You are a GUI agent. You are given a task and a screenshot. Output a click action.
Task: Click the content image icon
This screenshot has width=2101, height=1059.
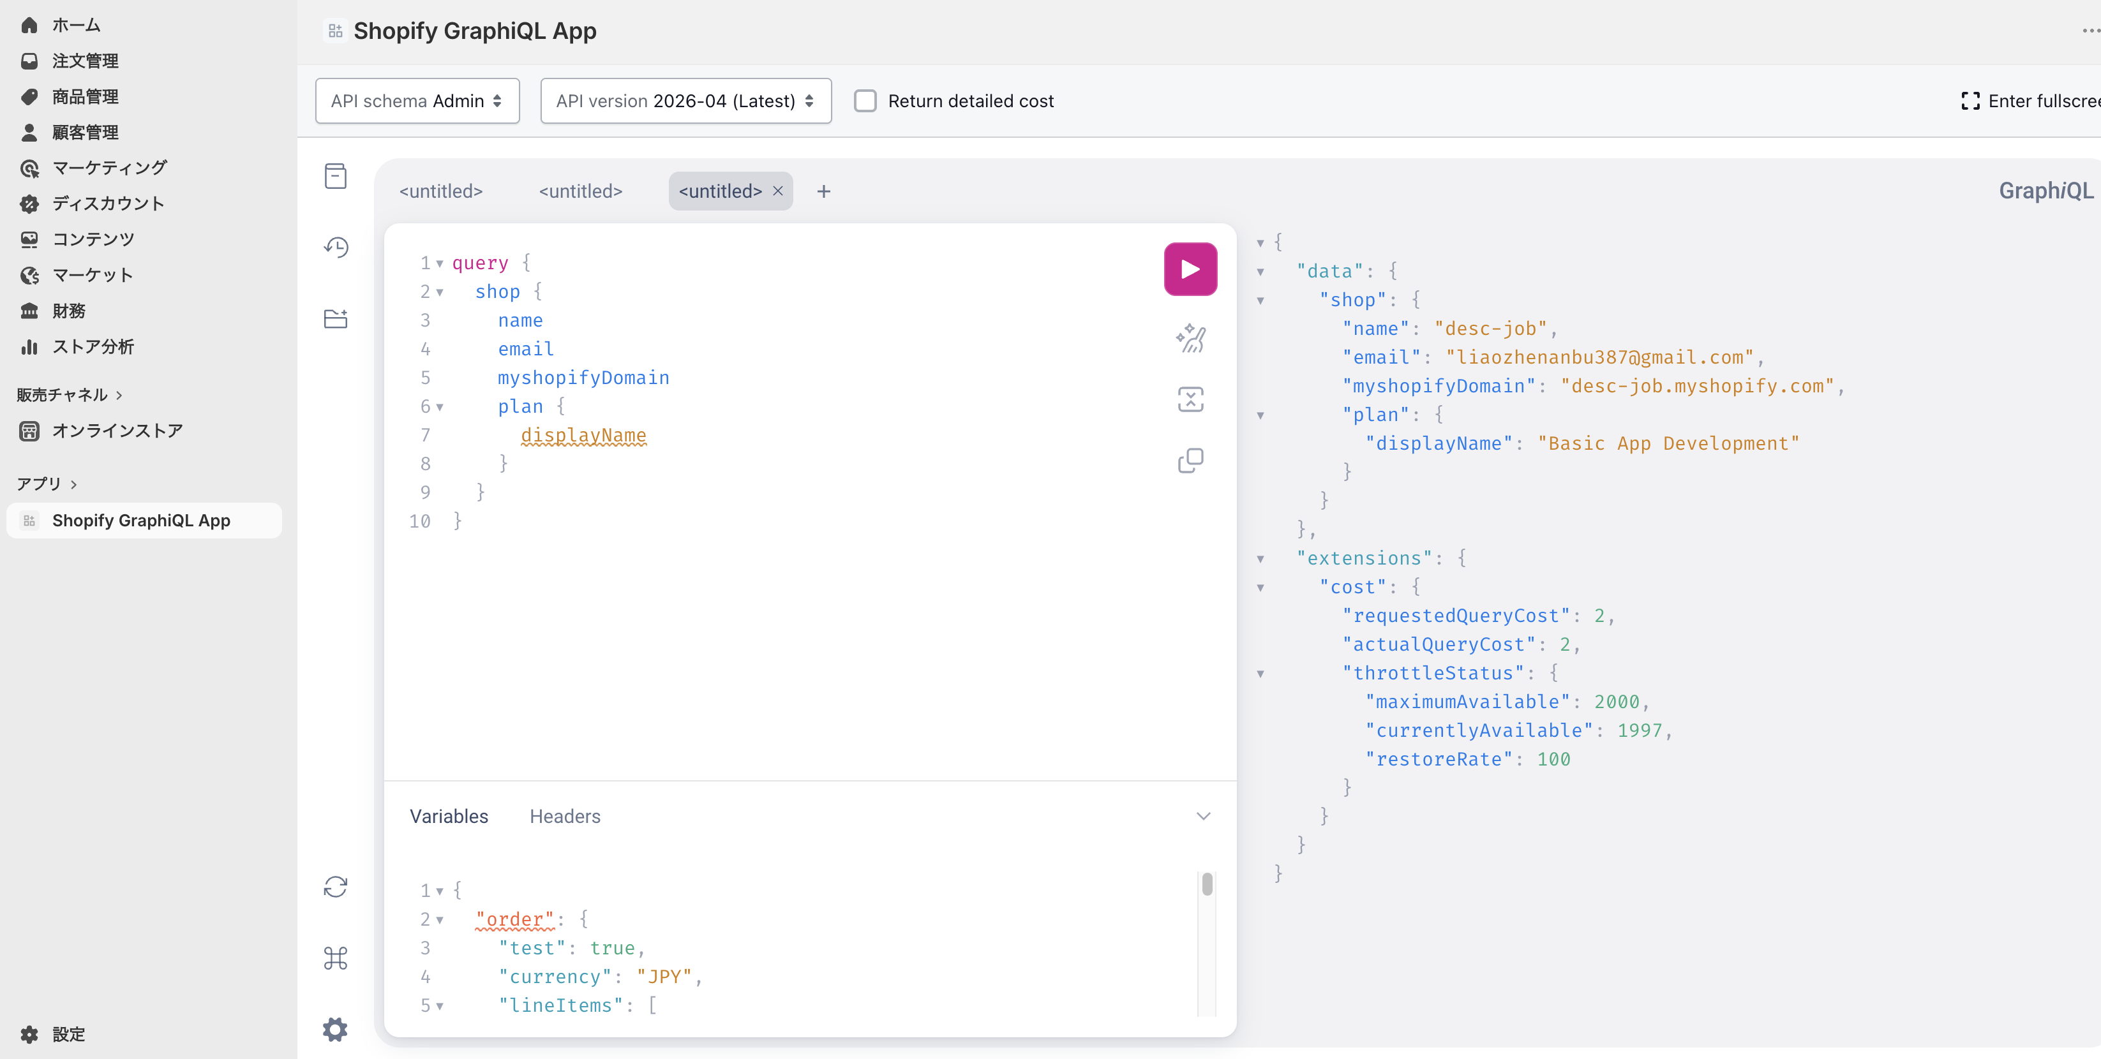[x=29, y=240]
